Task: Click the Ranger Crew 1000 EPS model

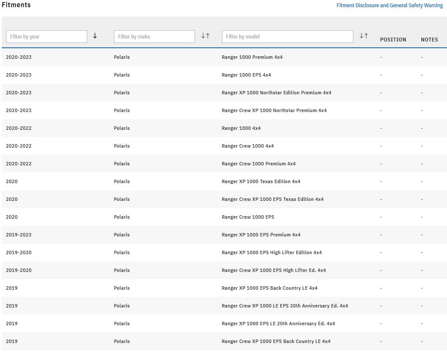Action: click(248, 217)
